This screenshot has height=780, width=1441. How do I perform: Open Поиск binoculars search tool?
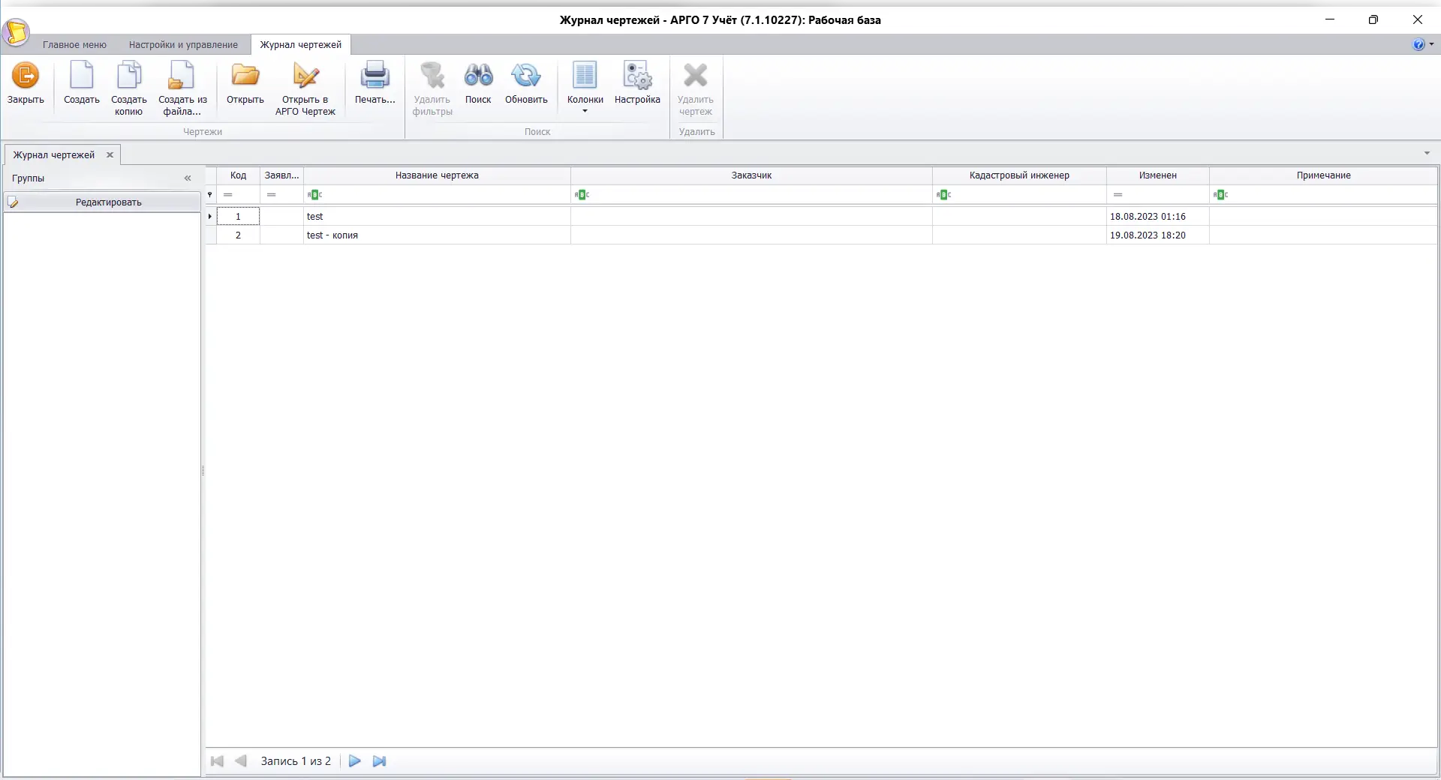pyautogui.click(x=478, y=82)
